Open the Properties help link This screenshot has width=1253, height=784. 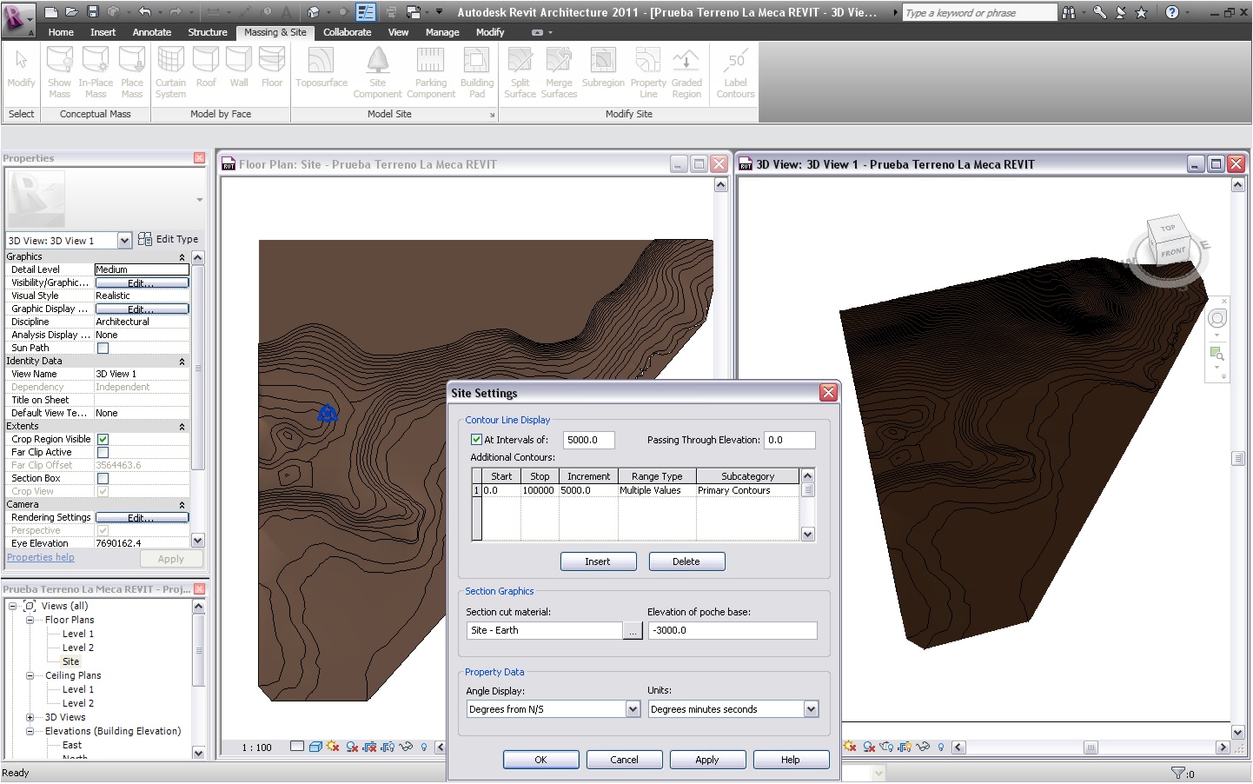tap(41, 558)
